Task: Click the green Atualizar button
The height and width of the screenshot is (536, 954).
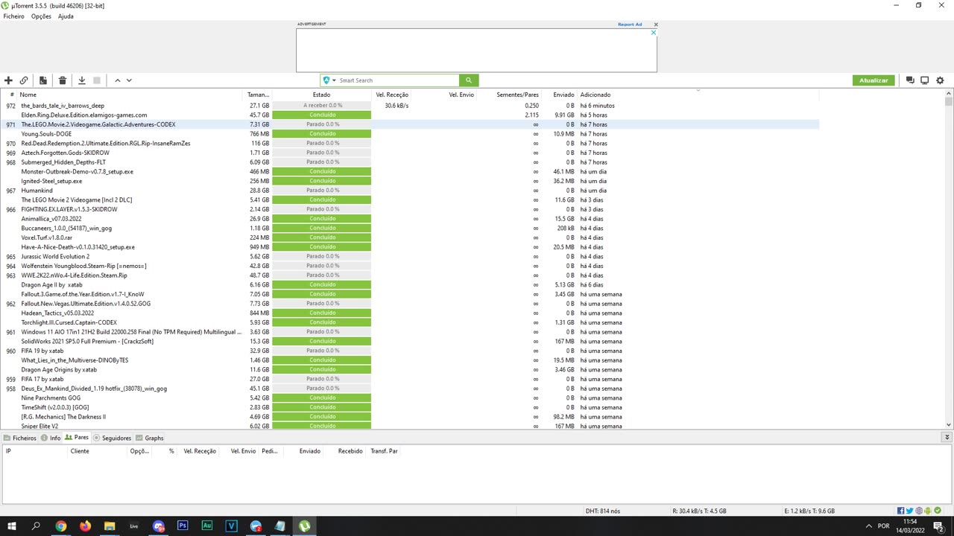Action: [x=874, y=80]
